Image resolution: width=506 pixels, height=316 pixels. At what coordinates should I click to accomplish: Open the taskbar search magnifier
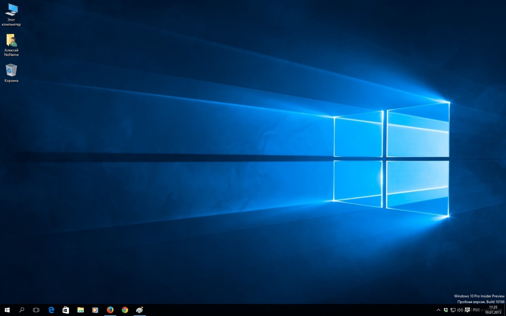pyautogui.click(x=22, y=310)
